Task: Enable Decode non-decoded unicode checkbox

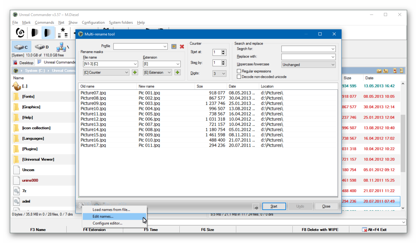Action: [x=239, y=77]
